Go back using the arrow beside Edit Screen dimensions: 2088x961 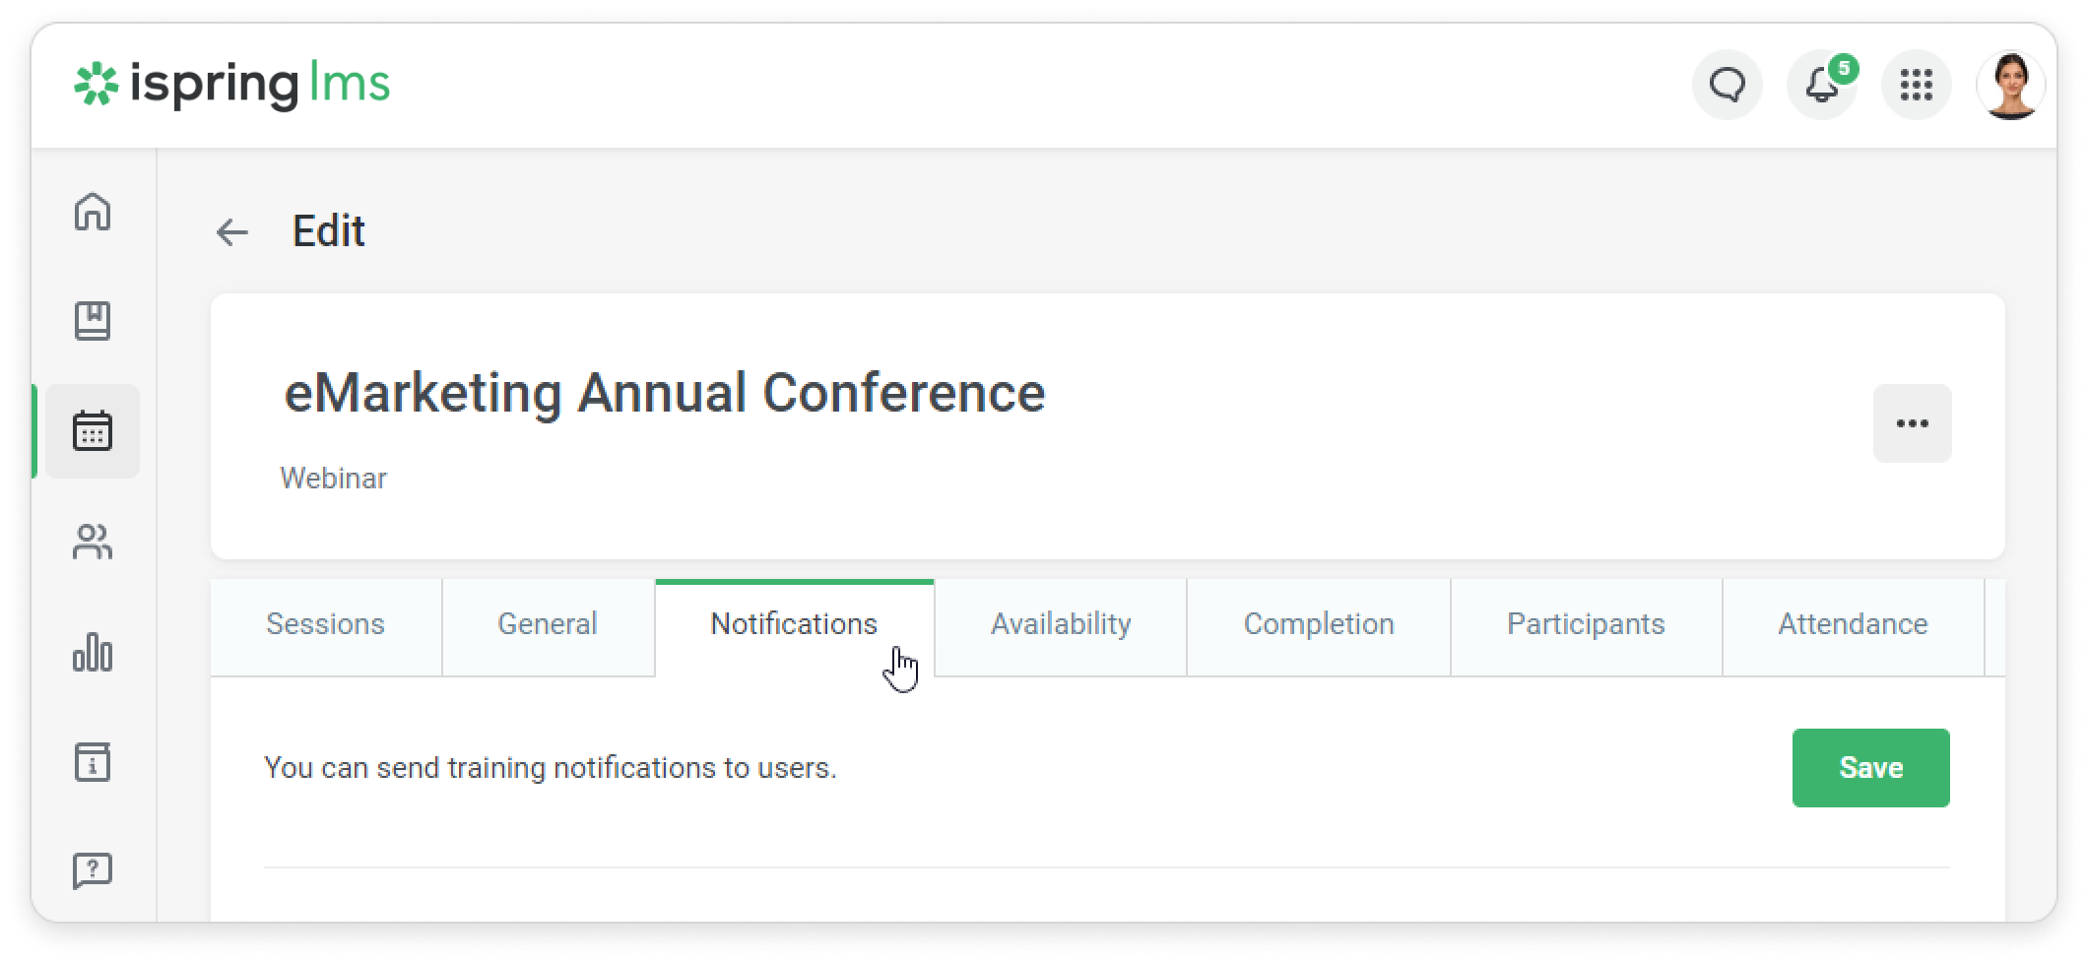[232, 232]
